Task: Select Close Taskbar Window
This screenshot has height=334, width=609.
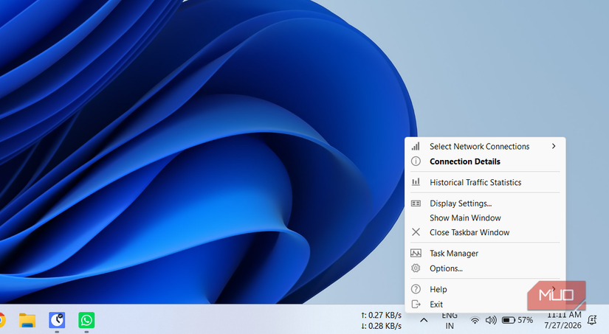Action: coord(485,232)
